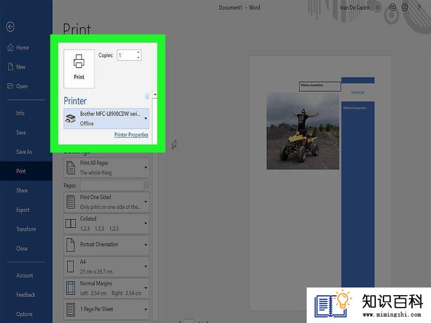Increase copies with the up arrow
Viewport: 431px width, 323px height.
click(x=139, y=52)
